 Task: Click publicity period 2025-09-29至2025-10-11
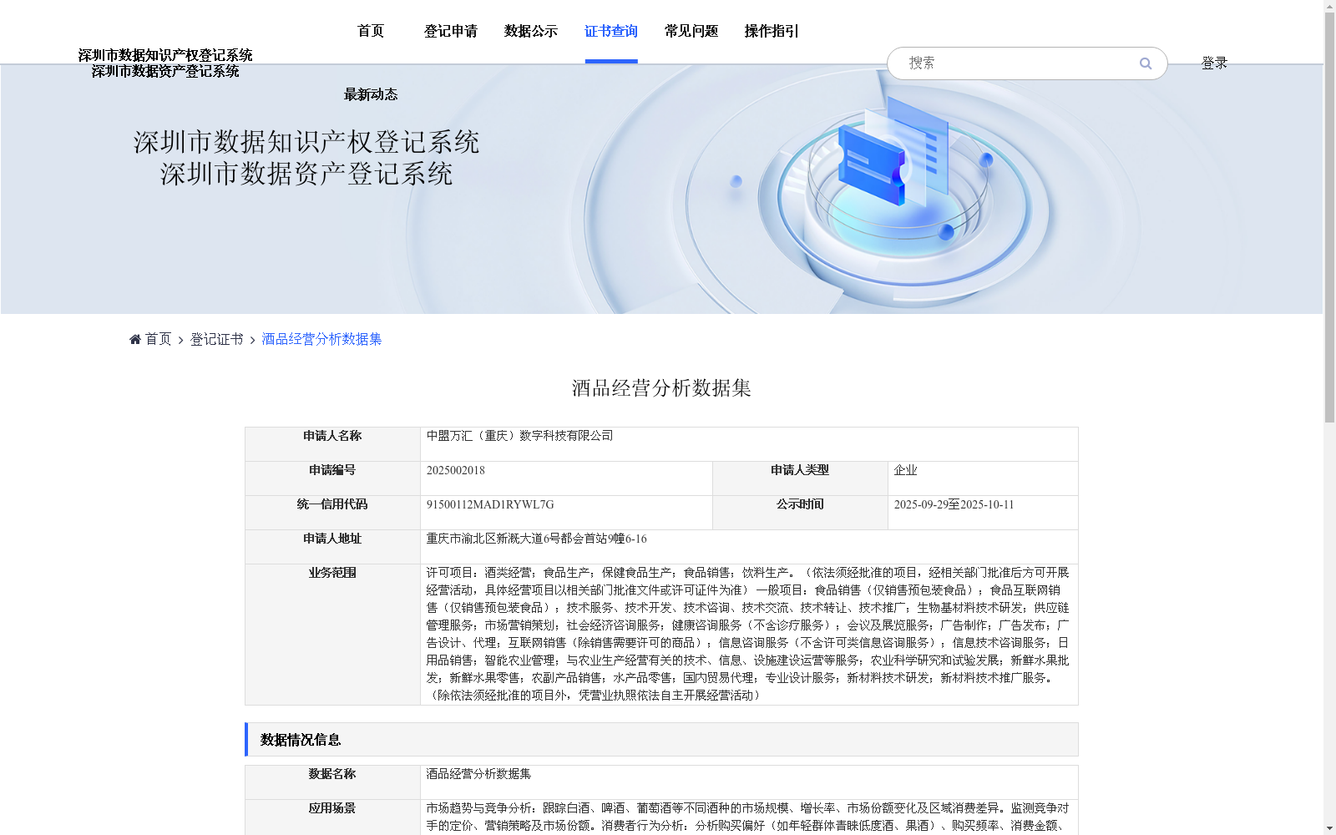tap(954, 504)
